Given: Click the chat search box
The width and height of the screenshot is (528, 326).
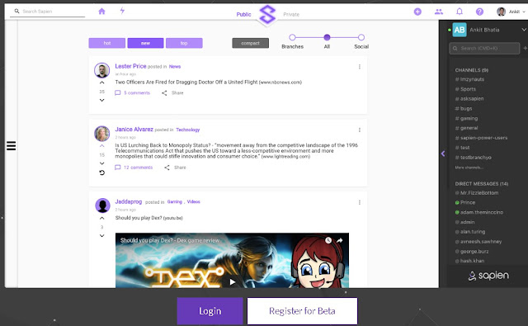Looking at the screenshot, I should click(484, 48).
